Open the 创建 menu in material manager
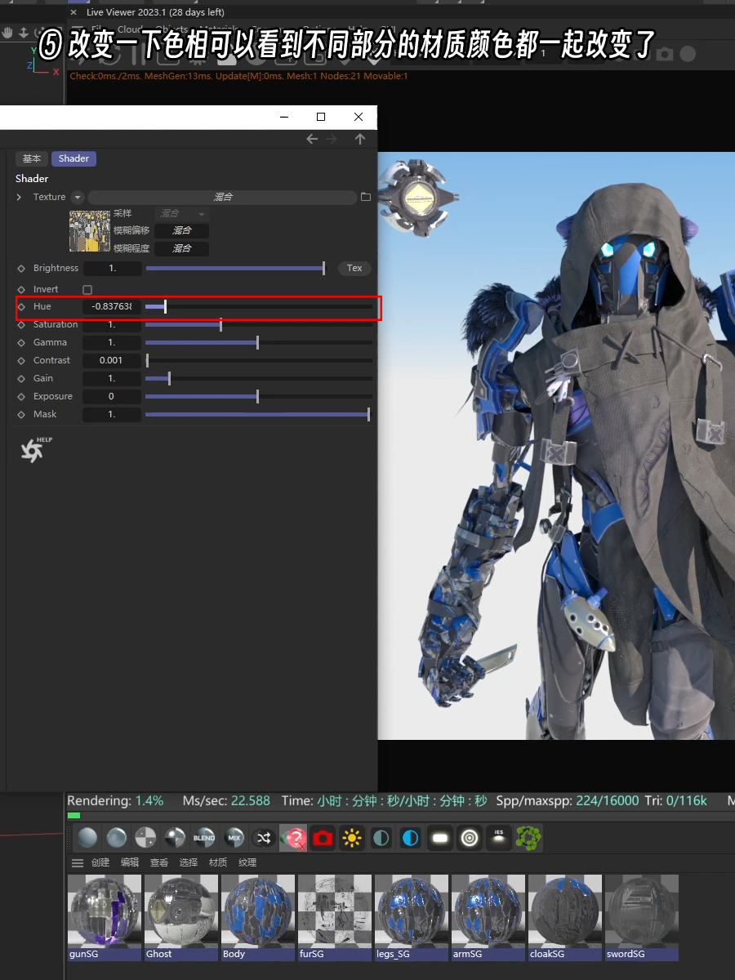The width and height of the screenshot is (735, 980). click(x=100, y=863)
